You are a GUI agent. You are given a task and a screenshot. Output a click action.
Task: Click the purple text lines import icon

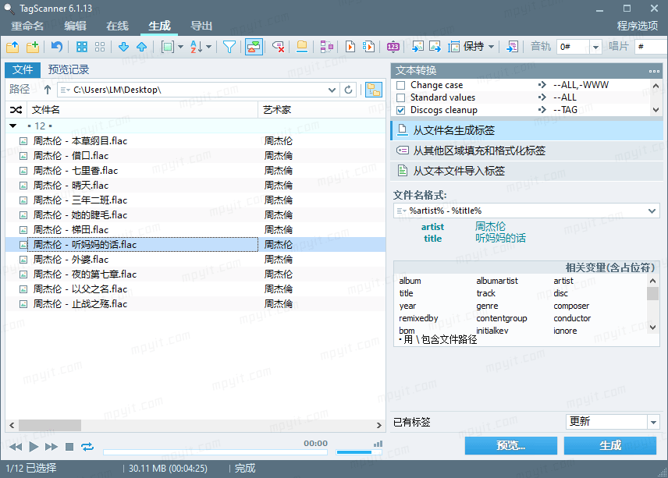pos(512,47)
